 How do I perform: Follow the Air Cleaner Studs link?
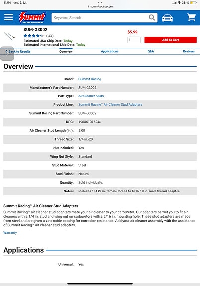[x=91, y=96]
